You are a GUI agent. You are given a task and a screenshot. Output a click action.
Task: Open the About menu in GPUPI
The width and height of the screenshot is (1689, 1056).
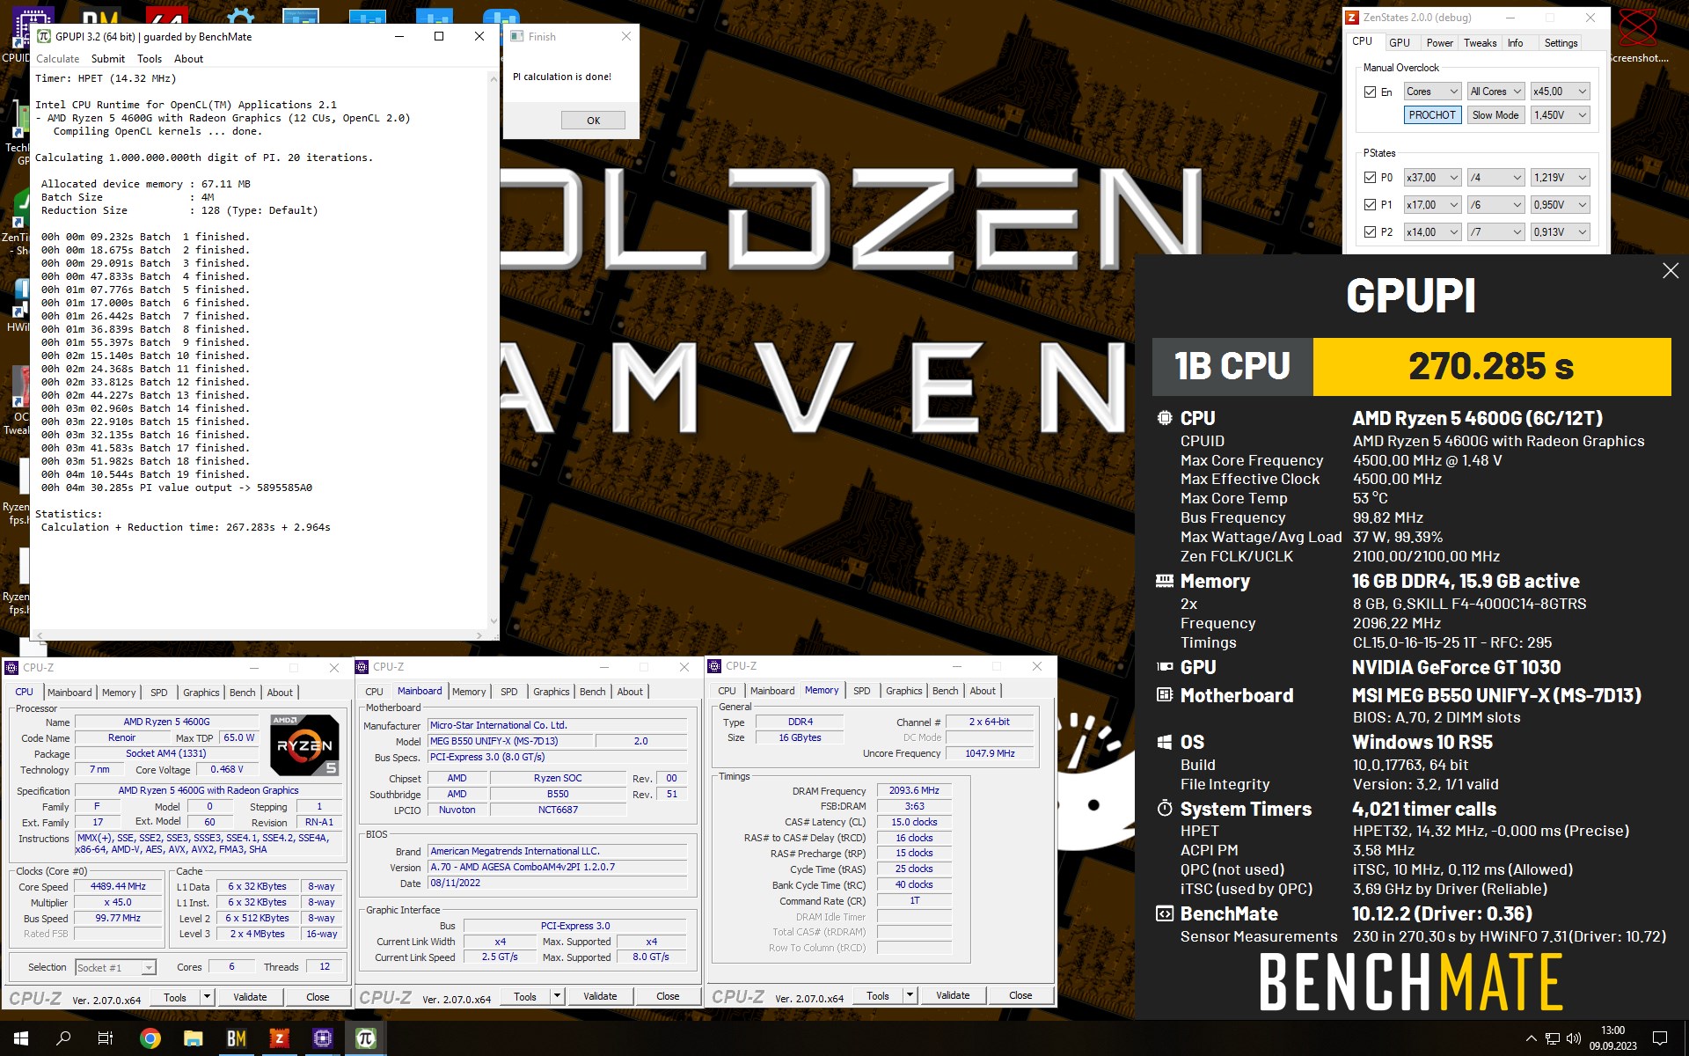(188, 59)
